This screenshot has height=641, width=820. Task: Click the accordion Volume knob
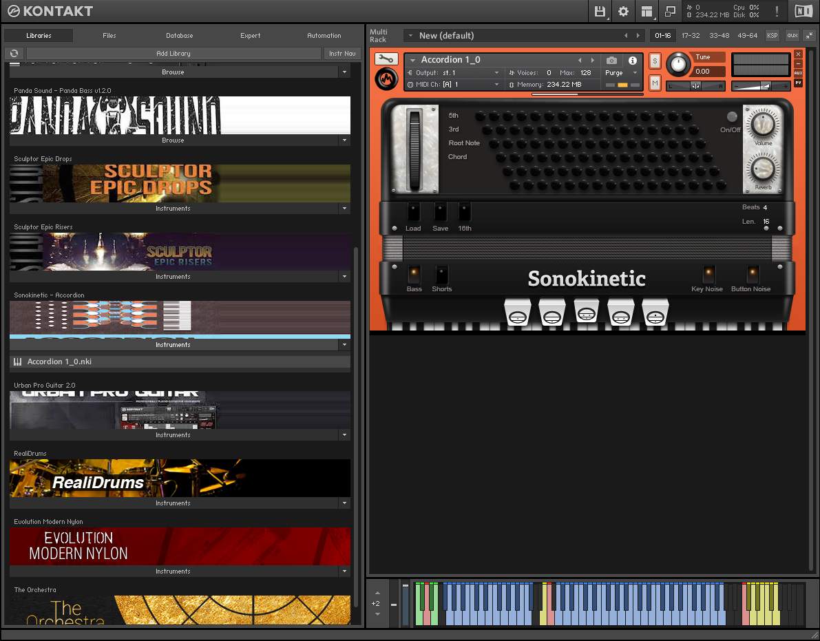pyautogui.click(x=763, y=124)
